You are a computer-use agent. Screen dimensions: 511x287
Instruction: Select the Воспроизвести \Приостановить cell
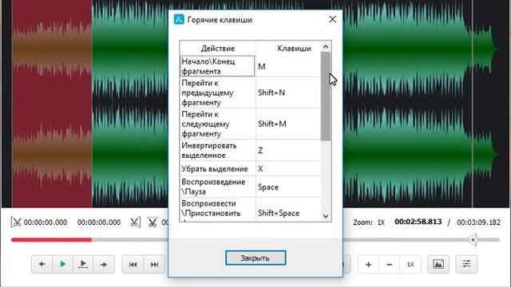click(x=217, y=210)
